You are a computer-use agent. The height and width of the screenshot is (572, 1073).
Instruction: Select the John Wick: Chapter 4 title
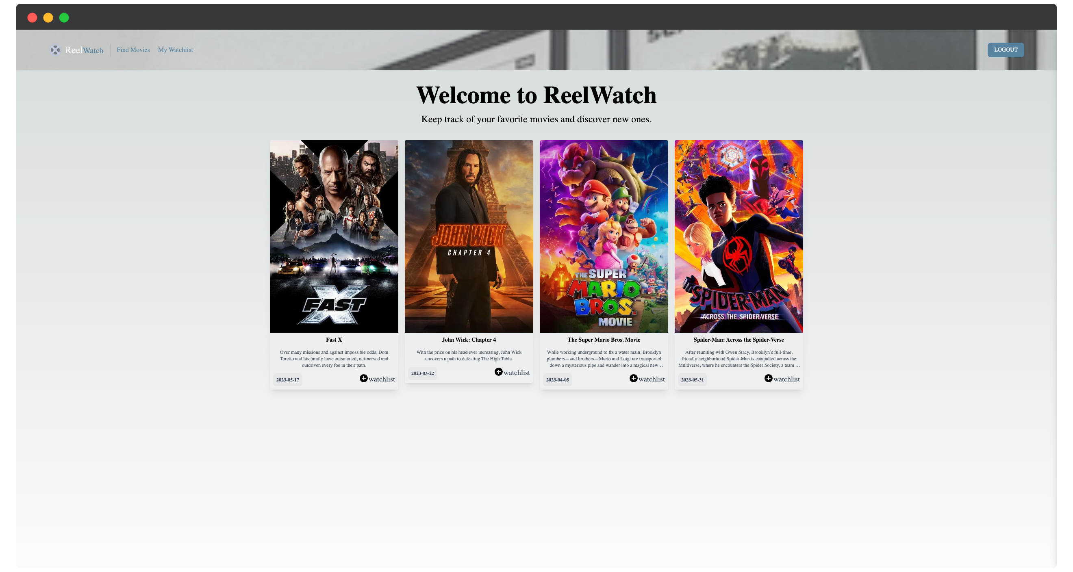click(x=469, y=340)
